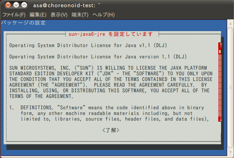Click the line starting 'THE CONDITION THAT YOU ACCEPT'

click(111, 79)
